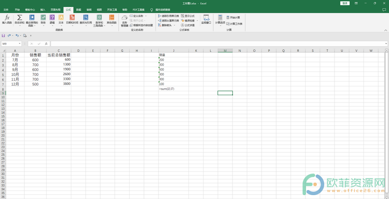Open ribbon display options in title bar
389x199 pixels.
[x=356, y=3]
